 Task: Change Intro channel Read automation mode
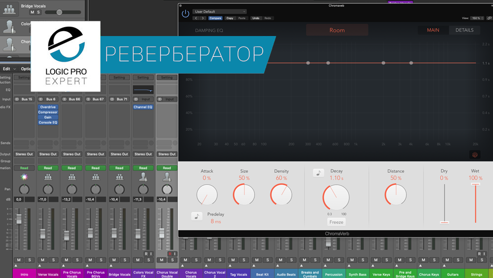[x=24, y=168]
